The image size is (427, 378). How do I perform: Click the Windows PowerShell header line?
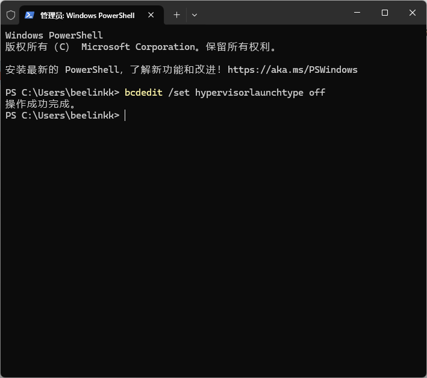(54, 36)
